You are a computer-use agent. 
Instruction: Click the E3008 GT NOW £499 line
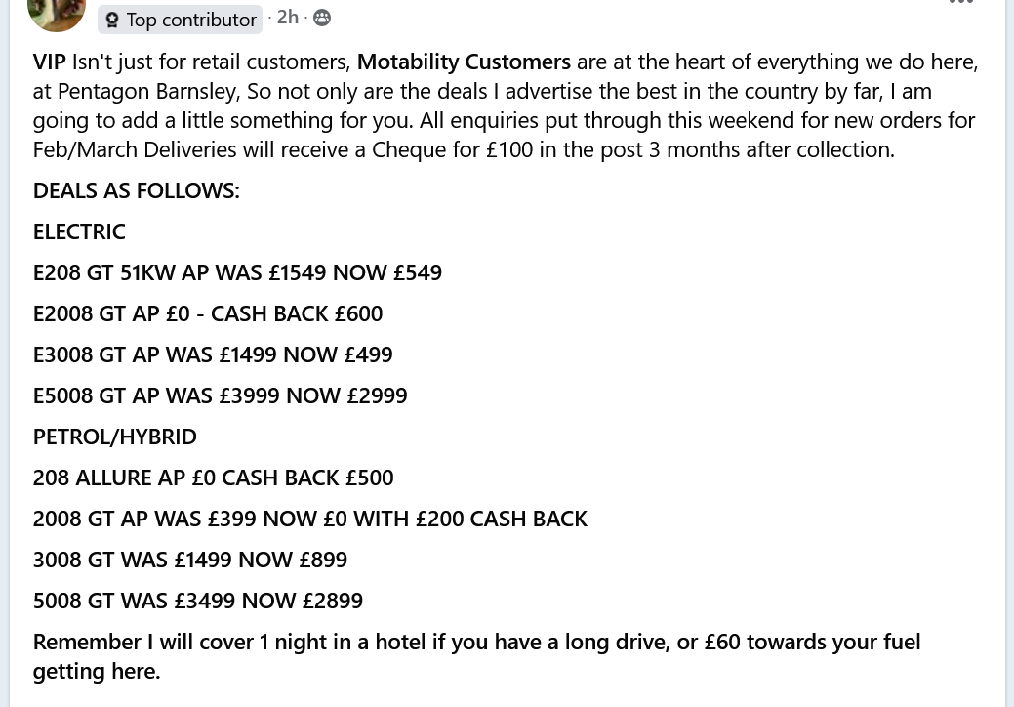(x=213, y=354)
